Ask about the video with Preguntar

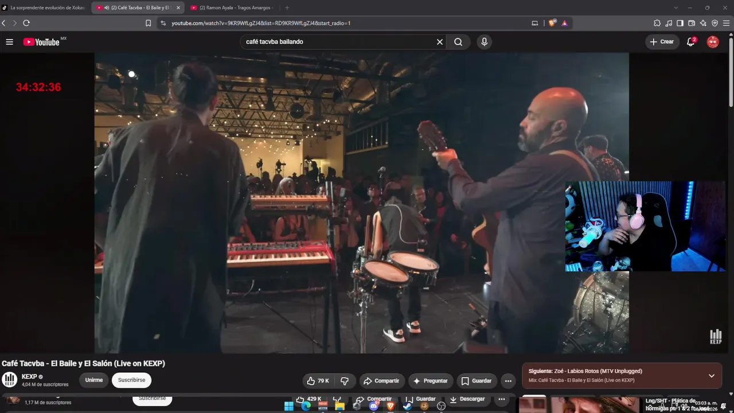pos(430,381)
